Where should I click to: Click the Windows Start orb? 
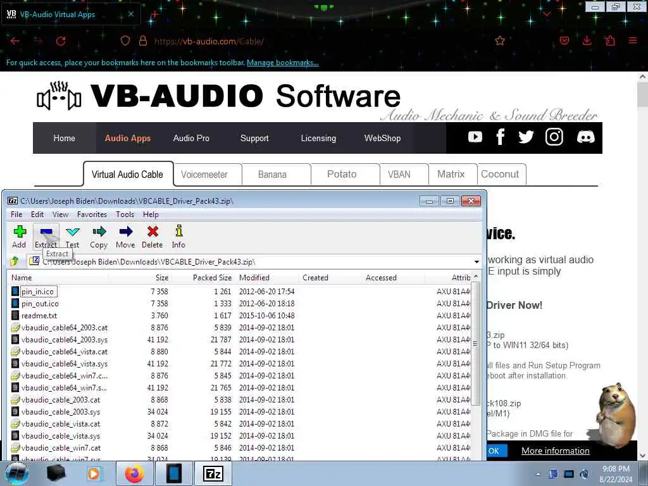click(17, 473)
